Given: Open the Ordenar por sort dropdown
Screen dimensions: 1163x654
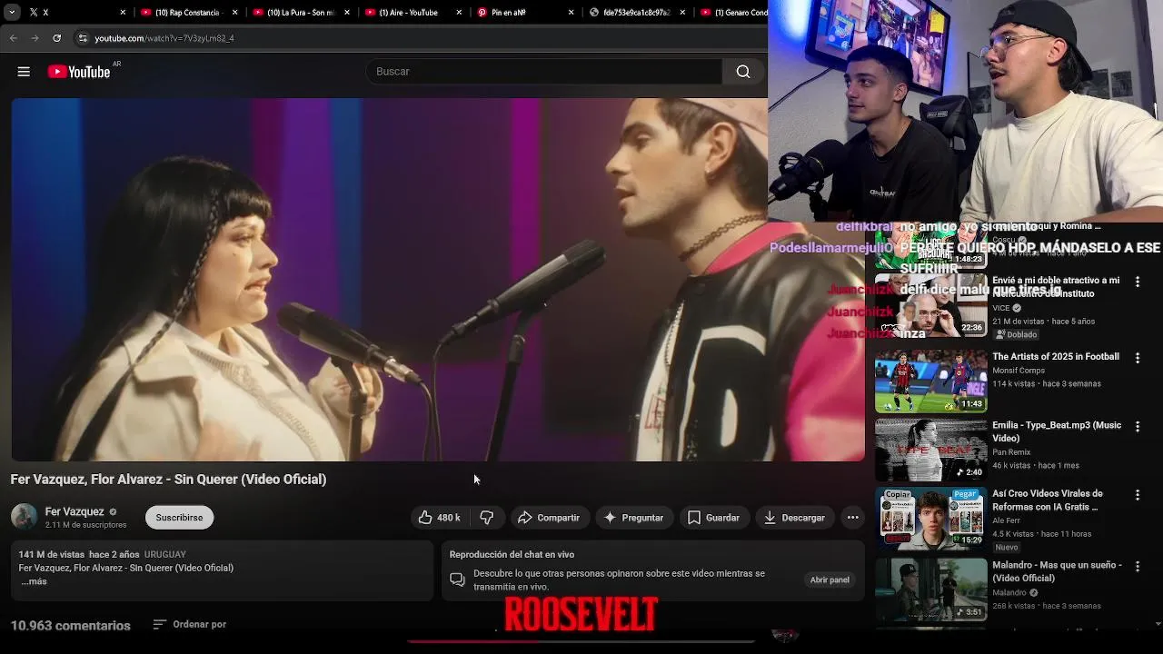Looking at the screenshot, I should (190, 625).
